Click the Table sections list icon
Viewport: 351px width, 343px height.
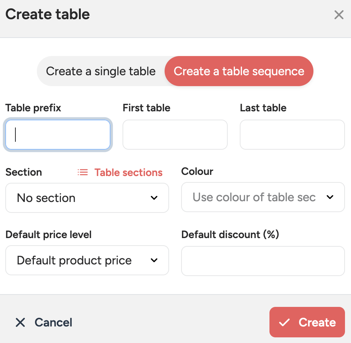pos(83,172)
